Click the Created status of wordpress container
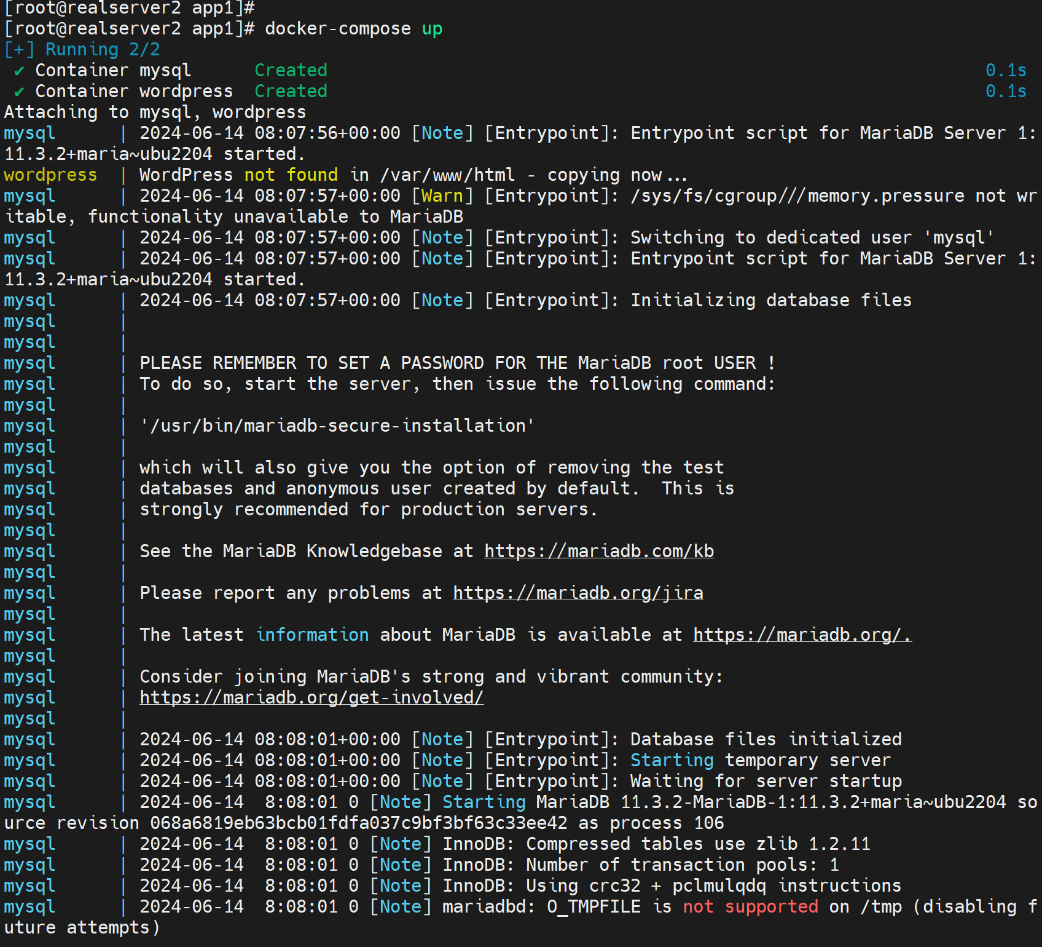The width and height of the screenshot is (1042, 947). click(291, 92)
